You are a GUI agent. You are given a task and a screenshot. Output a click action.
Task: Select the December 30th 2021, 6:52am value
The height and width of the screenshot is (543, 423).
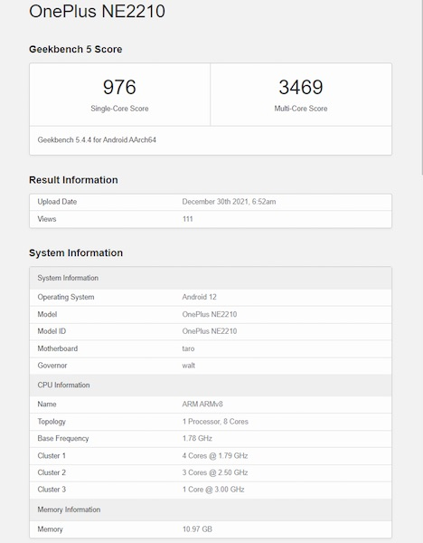point(229,202)
